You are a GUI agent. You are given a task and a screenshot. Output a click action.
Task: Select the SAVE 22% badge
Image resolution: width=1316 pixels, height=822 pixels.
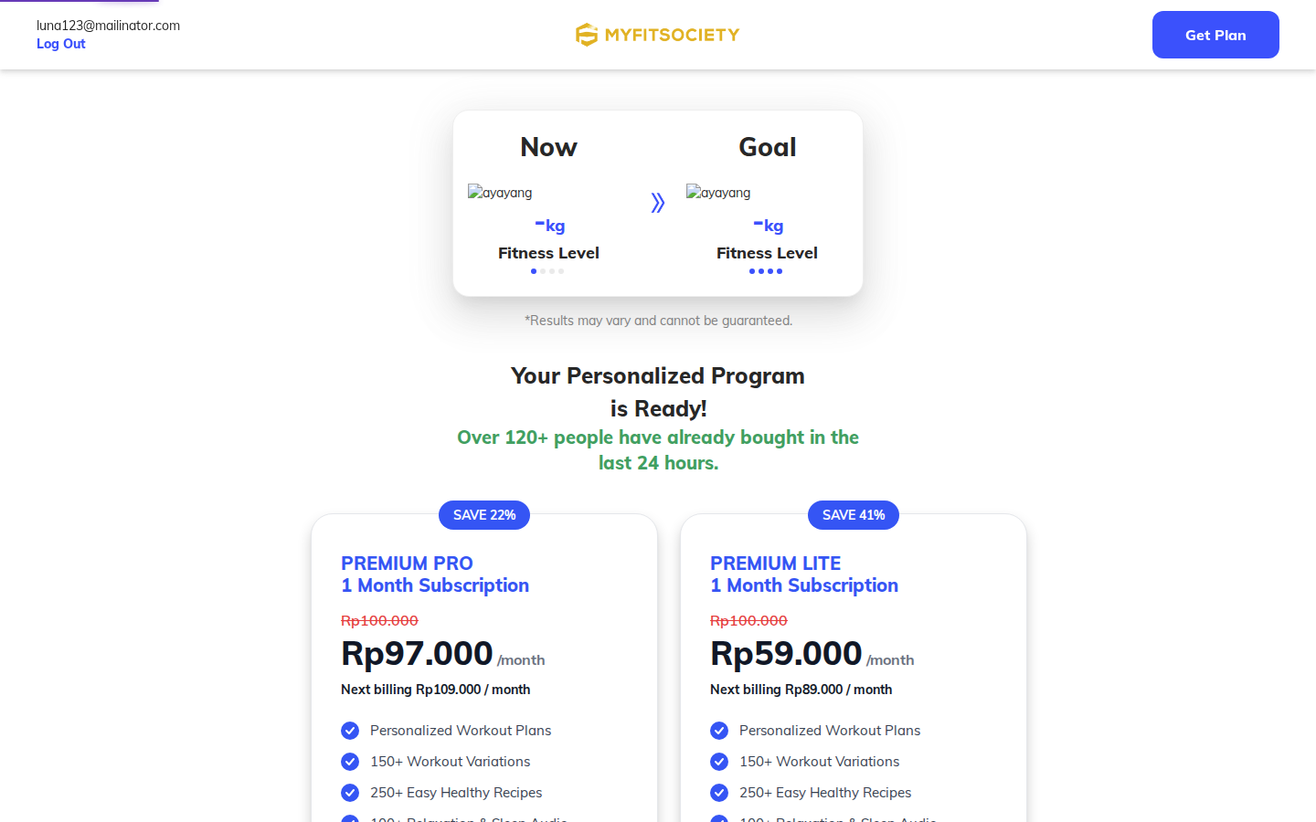(x=484, y=515)
